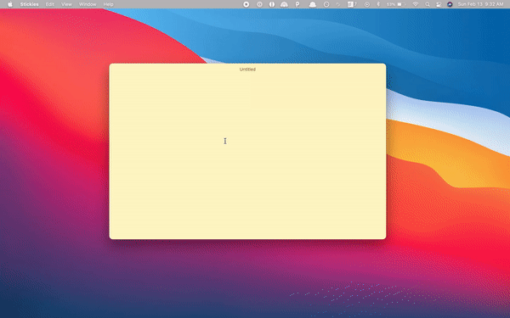The height and width of the screenshot is (318, 510).
Task: Open the Apple menu
Action: [x=10, y=4]
